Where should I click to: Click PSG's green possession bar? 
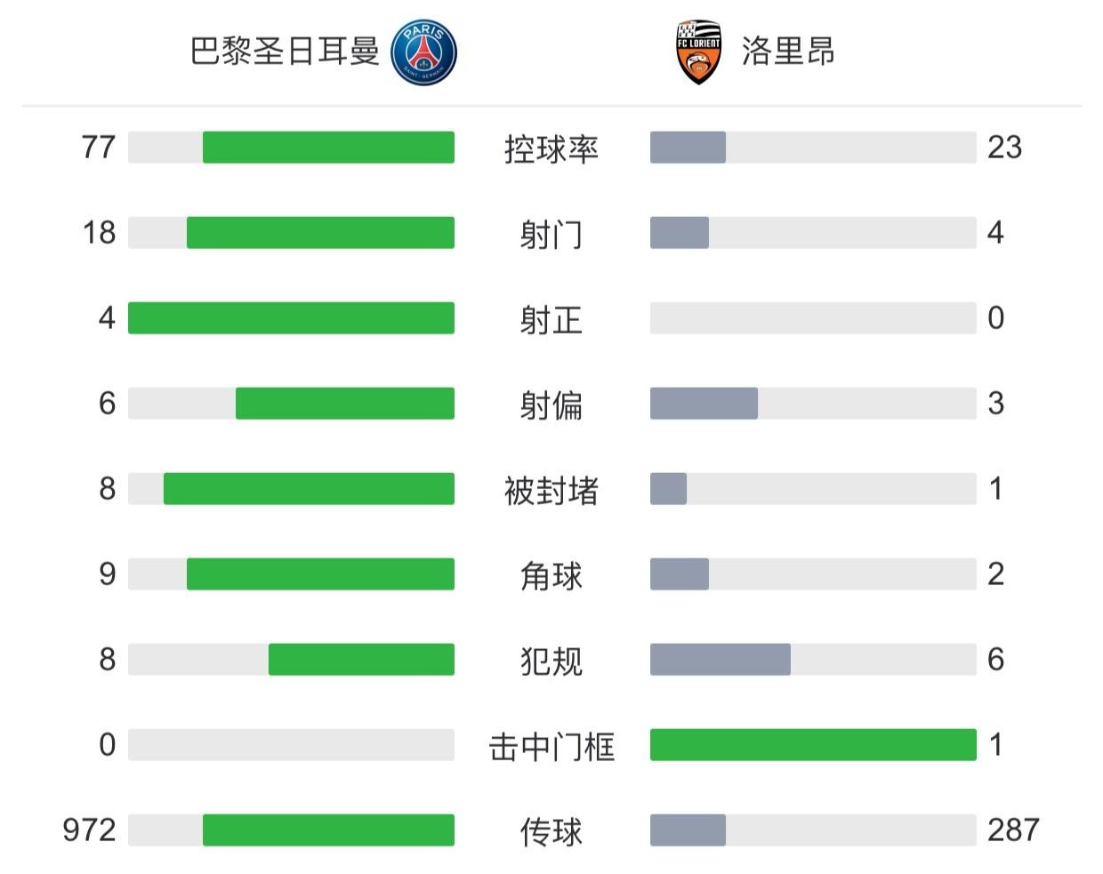click(x=328, y=148)
